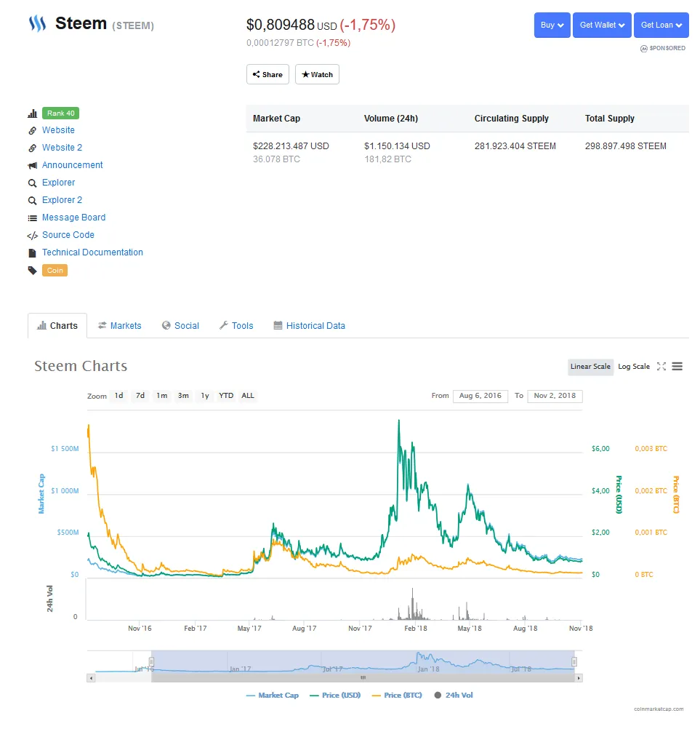The width and height of the screenshot is (700, 729).
Task: Click left handle of range navigator
Action: (151, 662)
